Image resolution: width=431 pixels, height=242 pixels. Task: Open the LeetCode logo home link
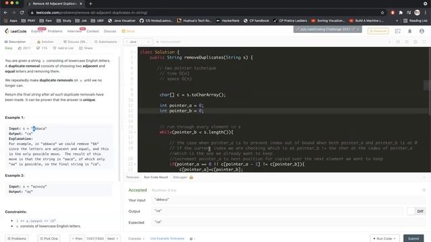[15, 31]
